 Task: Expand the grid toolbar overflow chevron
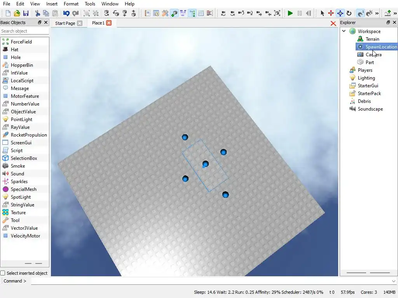coord(377,13)
